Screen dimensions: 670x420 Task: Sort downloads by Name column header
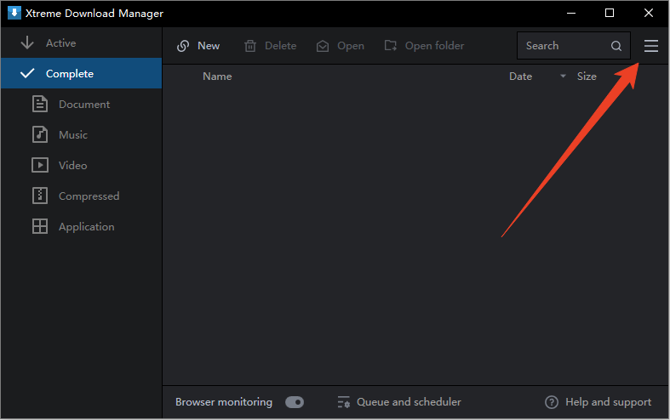pos(217,77)
